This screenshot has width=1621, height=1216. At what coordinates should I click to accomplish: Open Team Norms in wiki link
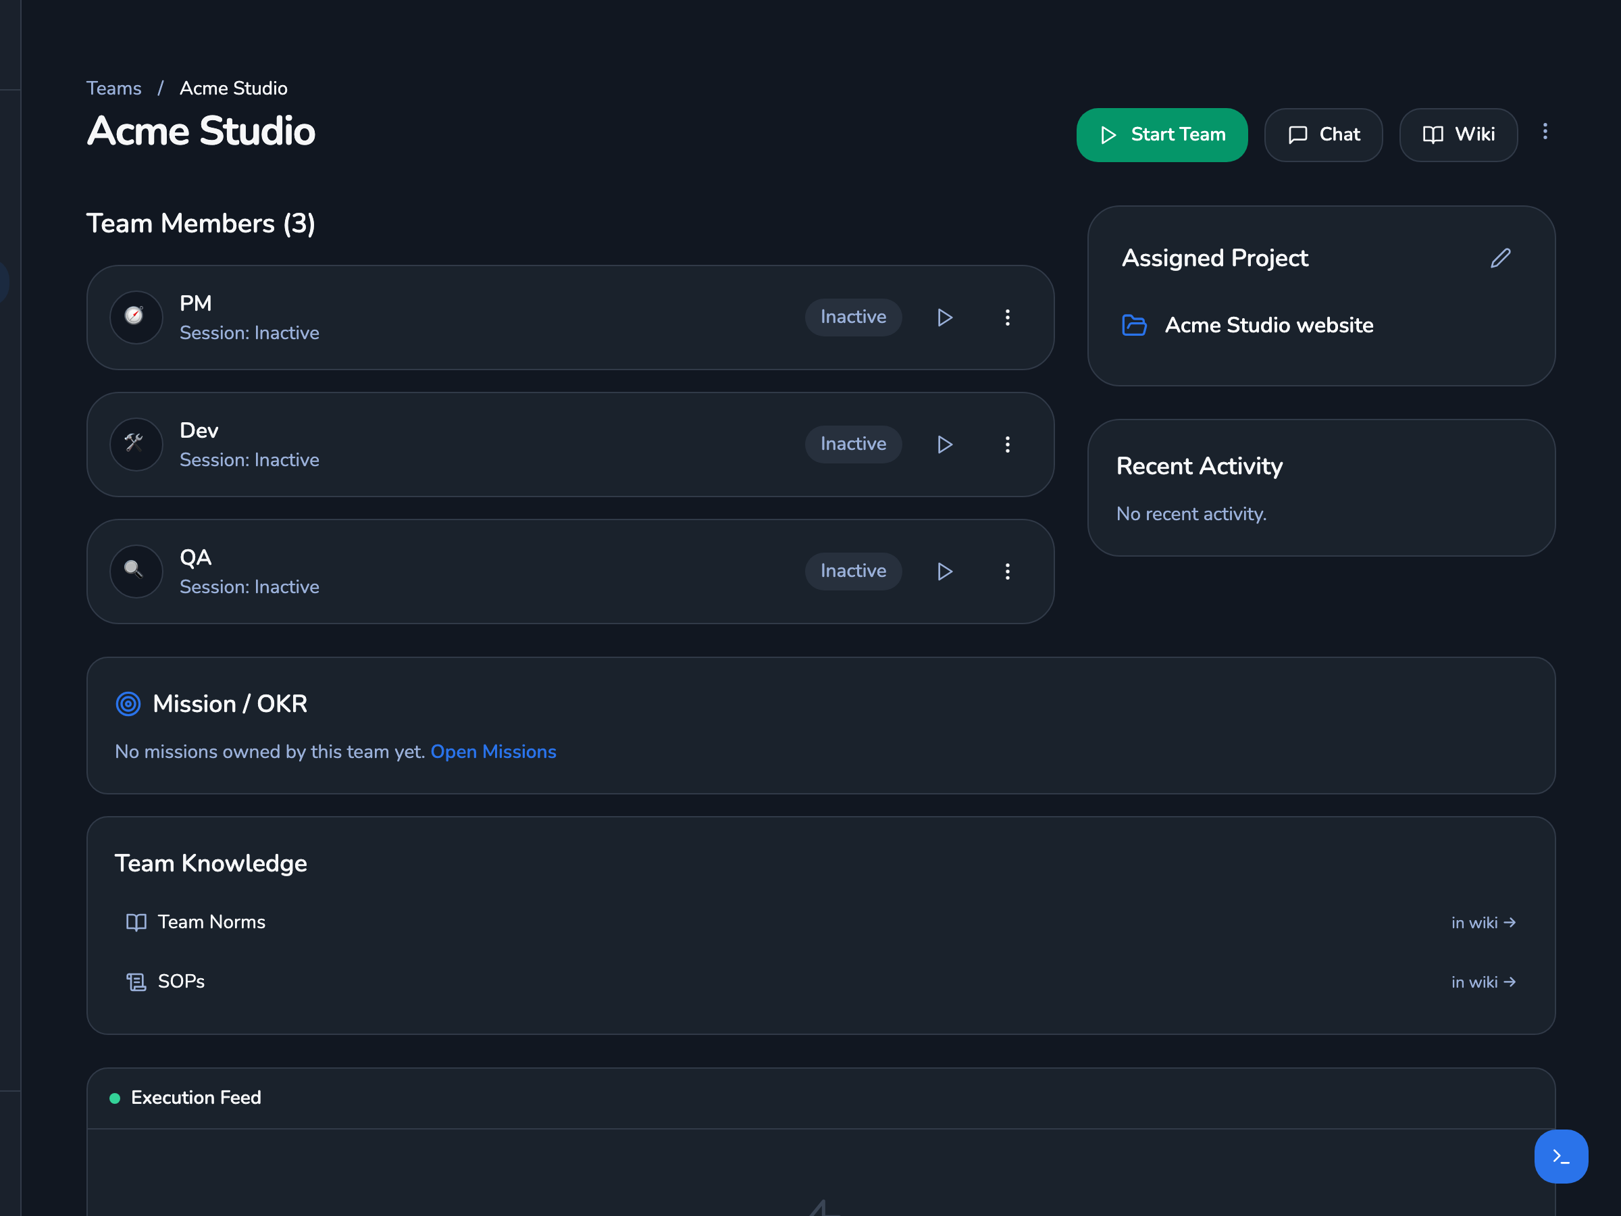click(1483, 922)
